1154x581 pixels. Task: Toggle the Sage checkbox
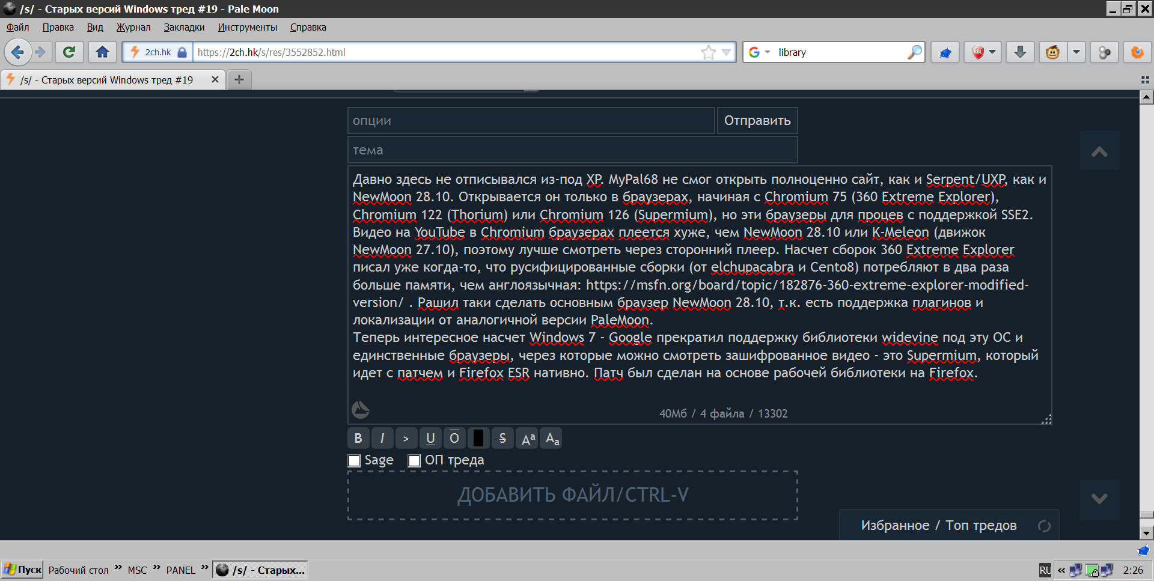pos(354,461)
